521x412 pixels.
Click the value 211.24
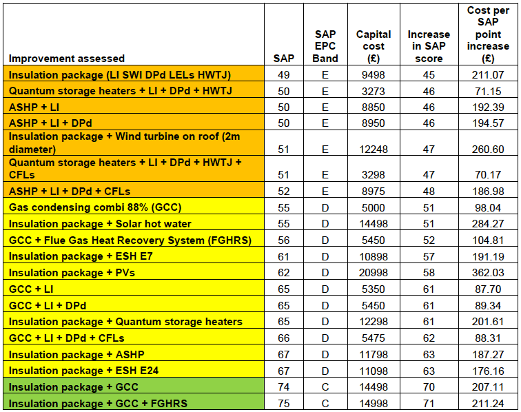click(x=488, y=403)
